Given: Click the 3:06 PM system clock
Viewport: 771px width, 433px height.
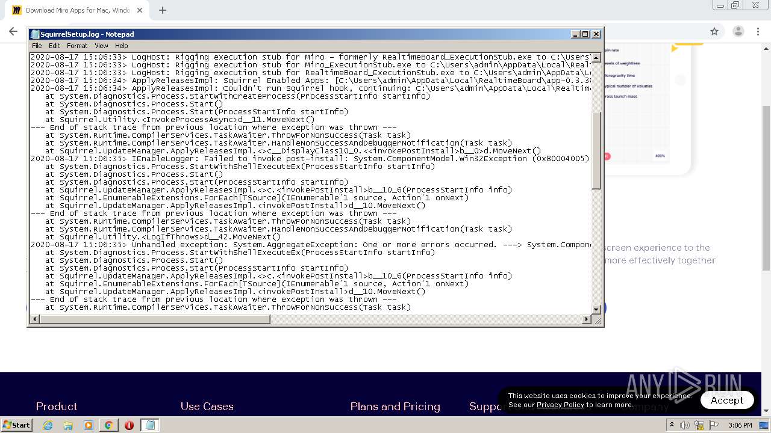Looking at the screenshot, I should pos(740,425).
